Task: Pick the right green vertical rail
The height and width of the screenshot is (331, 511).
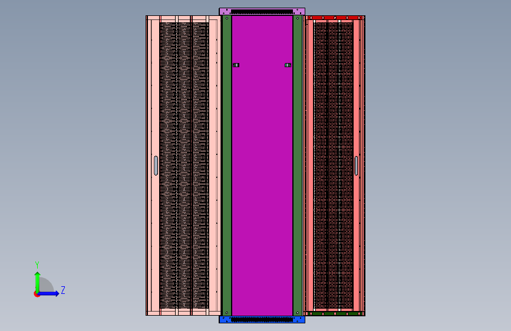Action: tap(297, 165)
